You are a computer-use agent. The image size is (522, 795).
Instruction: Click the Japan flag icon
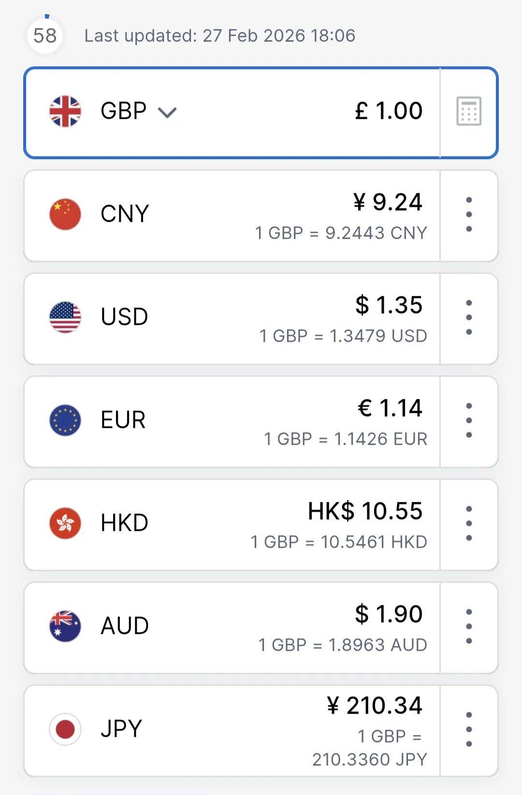65,729
